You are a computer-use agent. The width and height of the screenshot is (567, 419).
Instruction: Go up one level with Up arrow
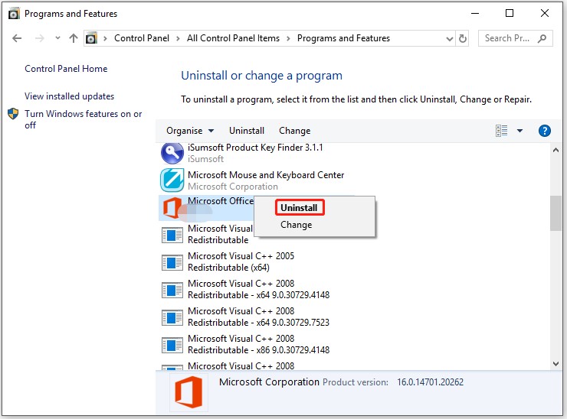click(74, 38)
